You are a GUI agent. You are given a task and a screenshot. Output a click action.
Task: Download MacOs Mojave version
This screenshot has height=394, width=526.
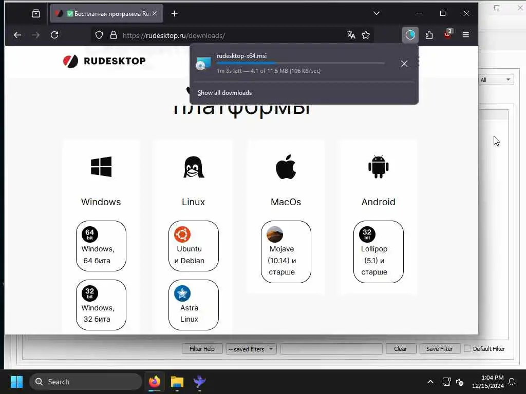tap(286, 251)
